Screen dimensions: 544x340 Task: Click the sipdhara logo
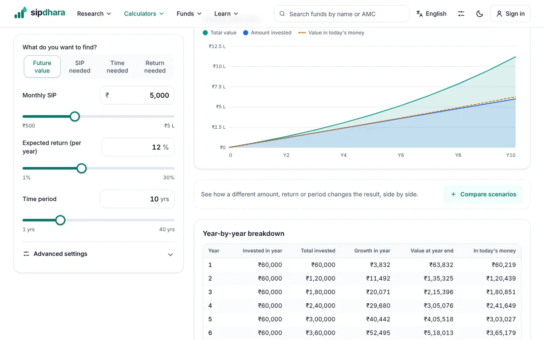pyautogui.click(x=39, y=13)
